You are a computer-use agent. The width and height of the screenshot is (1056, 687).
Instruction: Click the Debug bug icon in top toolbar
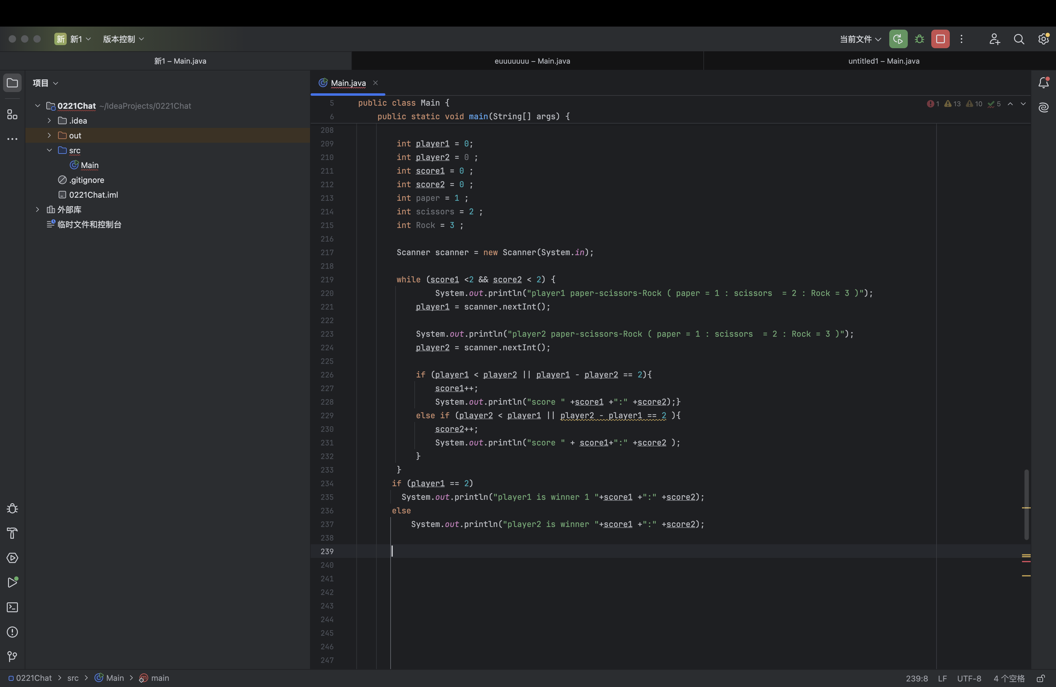(919, 39)
